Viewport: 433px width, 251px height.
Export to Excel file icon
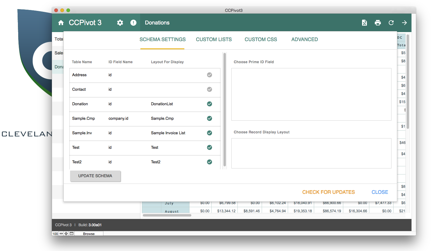pos(364,23)
